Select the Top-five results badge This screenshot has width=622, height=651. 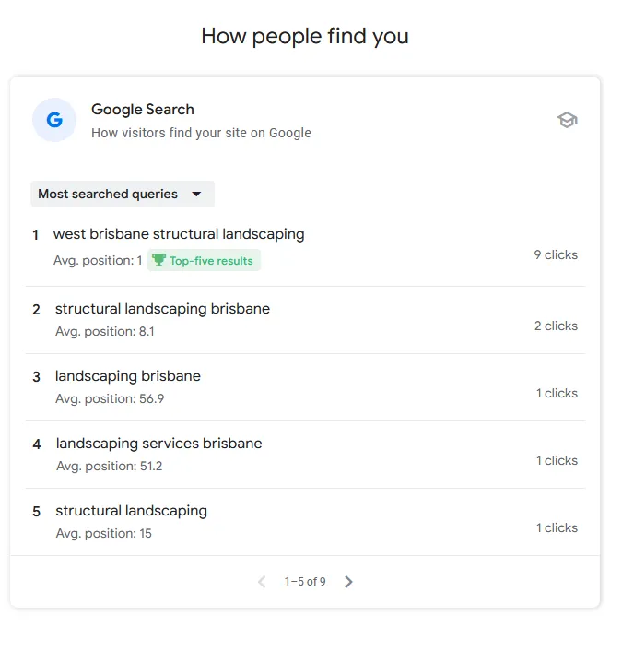(x=204, y=260)
